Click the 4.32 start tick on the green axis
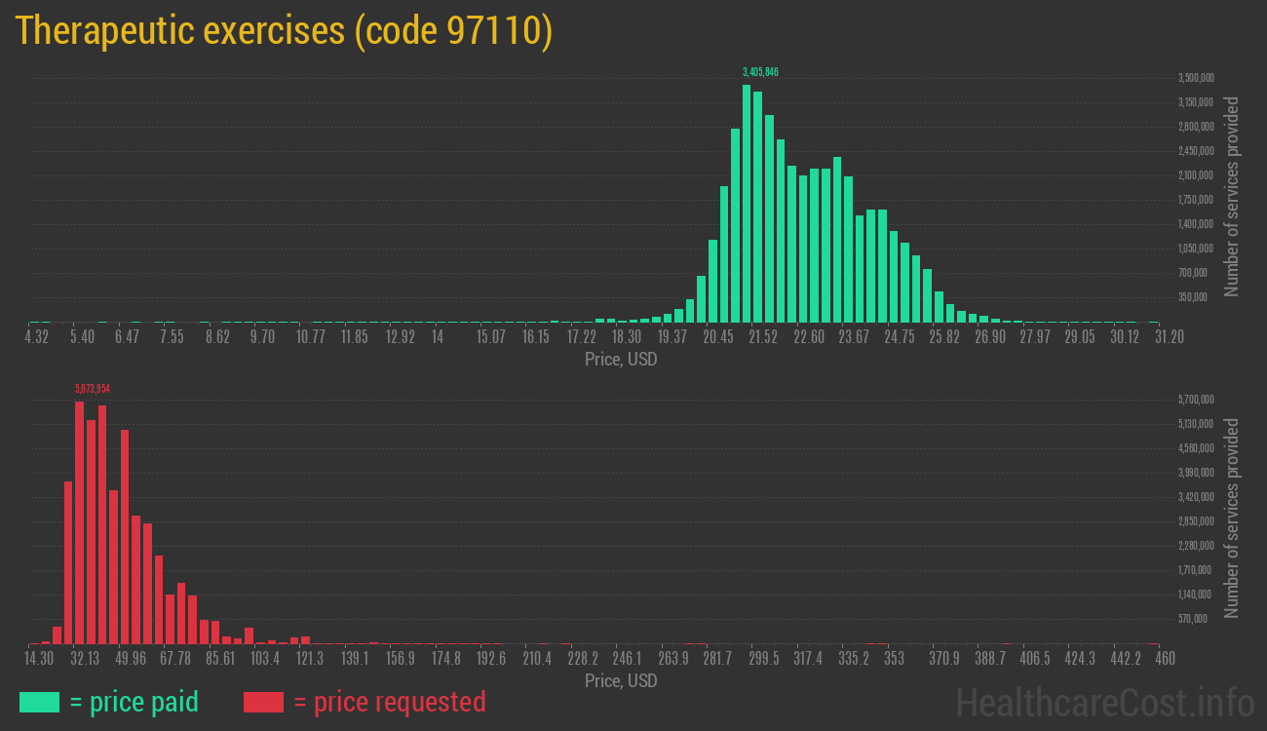 coord(36,336)
